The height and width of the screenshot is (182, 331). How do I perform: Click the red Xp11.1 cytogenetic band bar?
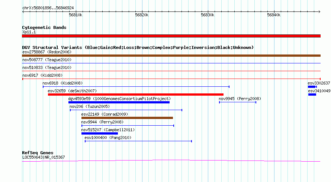pyautogui.click(x=171, y=36)
